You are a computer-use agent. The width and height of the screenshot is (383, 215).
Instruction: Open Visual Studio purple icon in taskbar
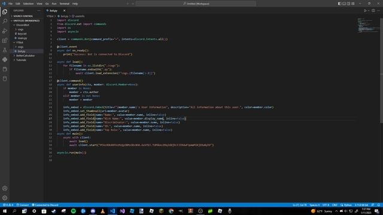tap(122, 211)
